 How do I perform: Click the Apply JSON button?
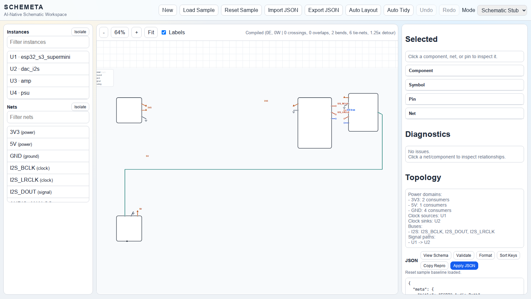click(464, 266)
